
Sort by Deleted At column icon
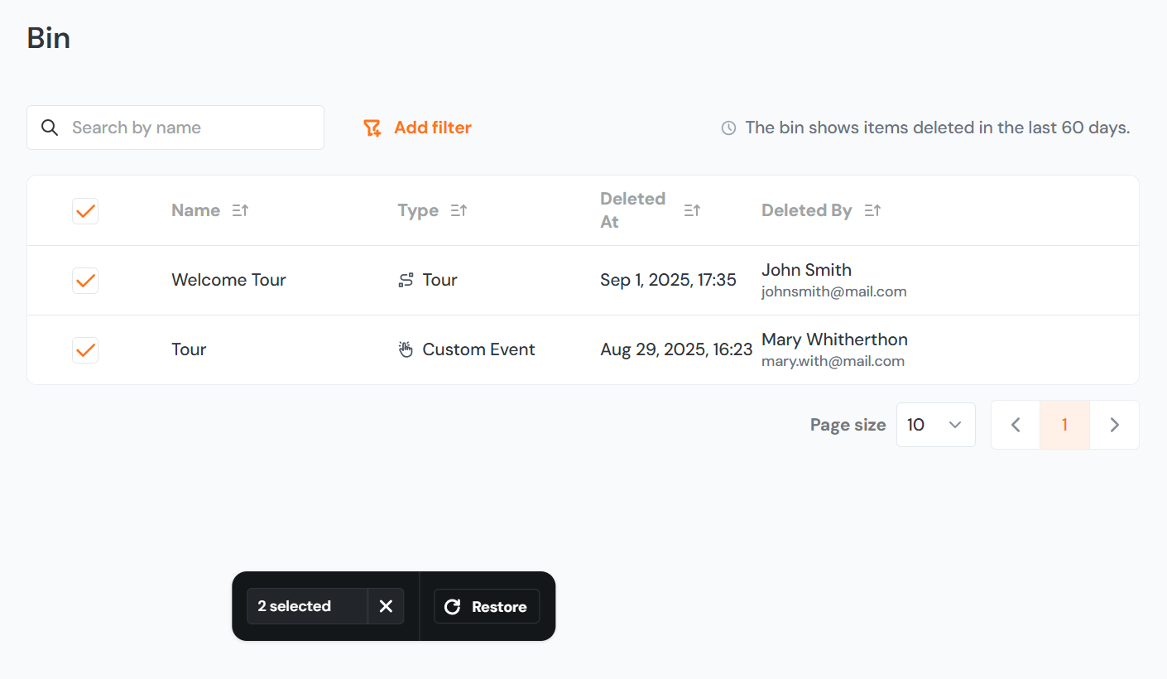coord(692,210)
